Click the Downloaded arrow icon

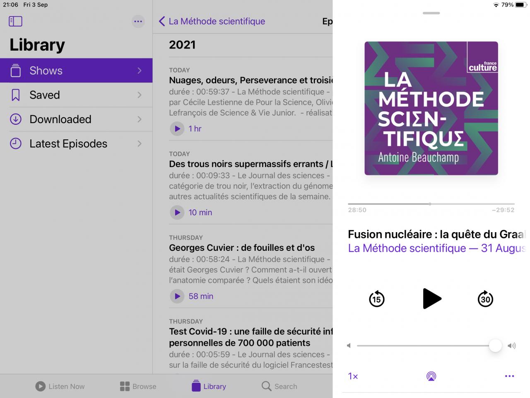click(16, 119)
